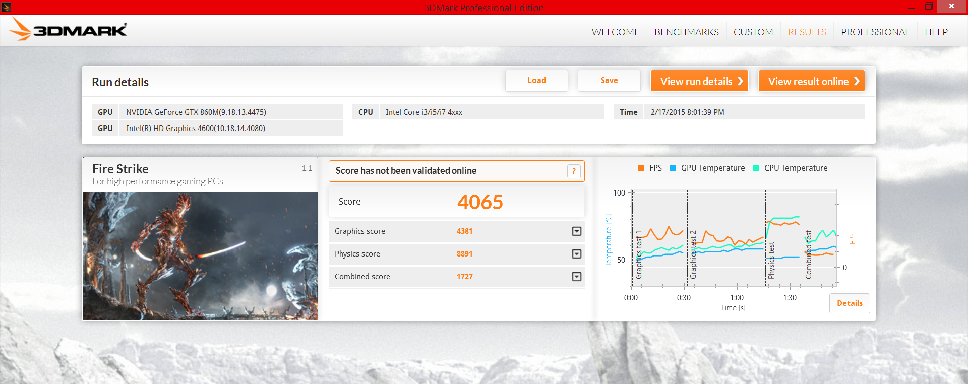Image resolution: width=968 pixels, height=384 pixels.
Task: Click the GPU Temperature legend label
Action: pyautogui.click(x=713, y=168)
